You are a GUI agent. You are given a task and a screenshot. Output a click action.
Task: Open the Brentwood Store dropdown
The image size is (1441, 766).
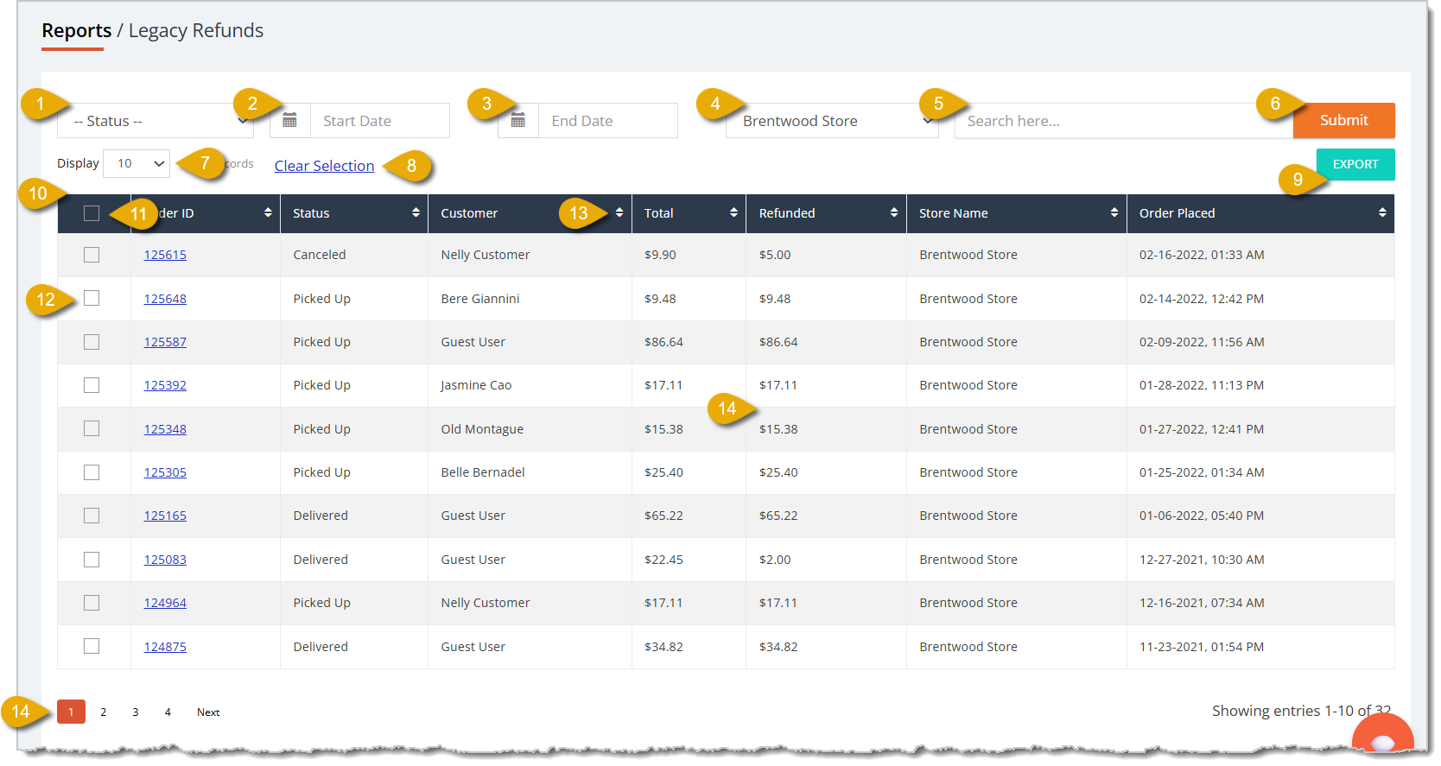832,121
